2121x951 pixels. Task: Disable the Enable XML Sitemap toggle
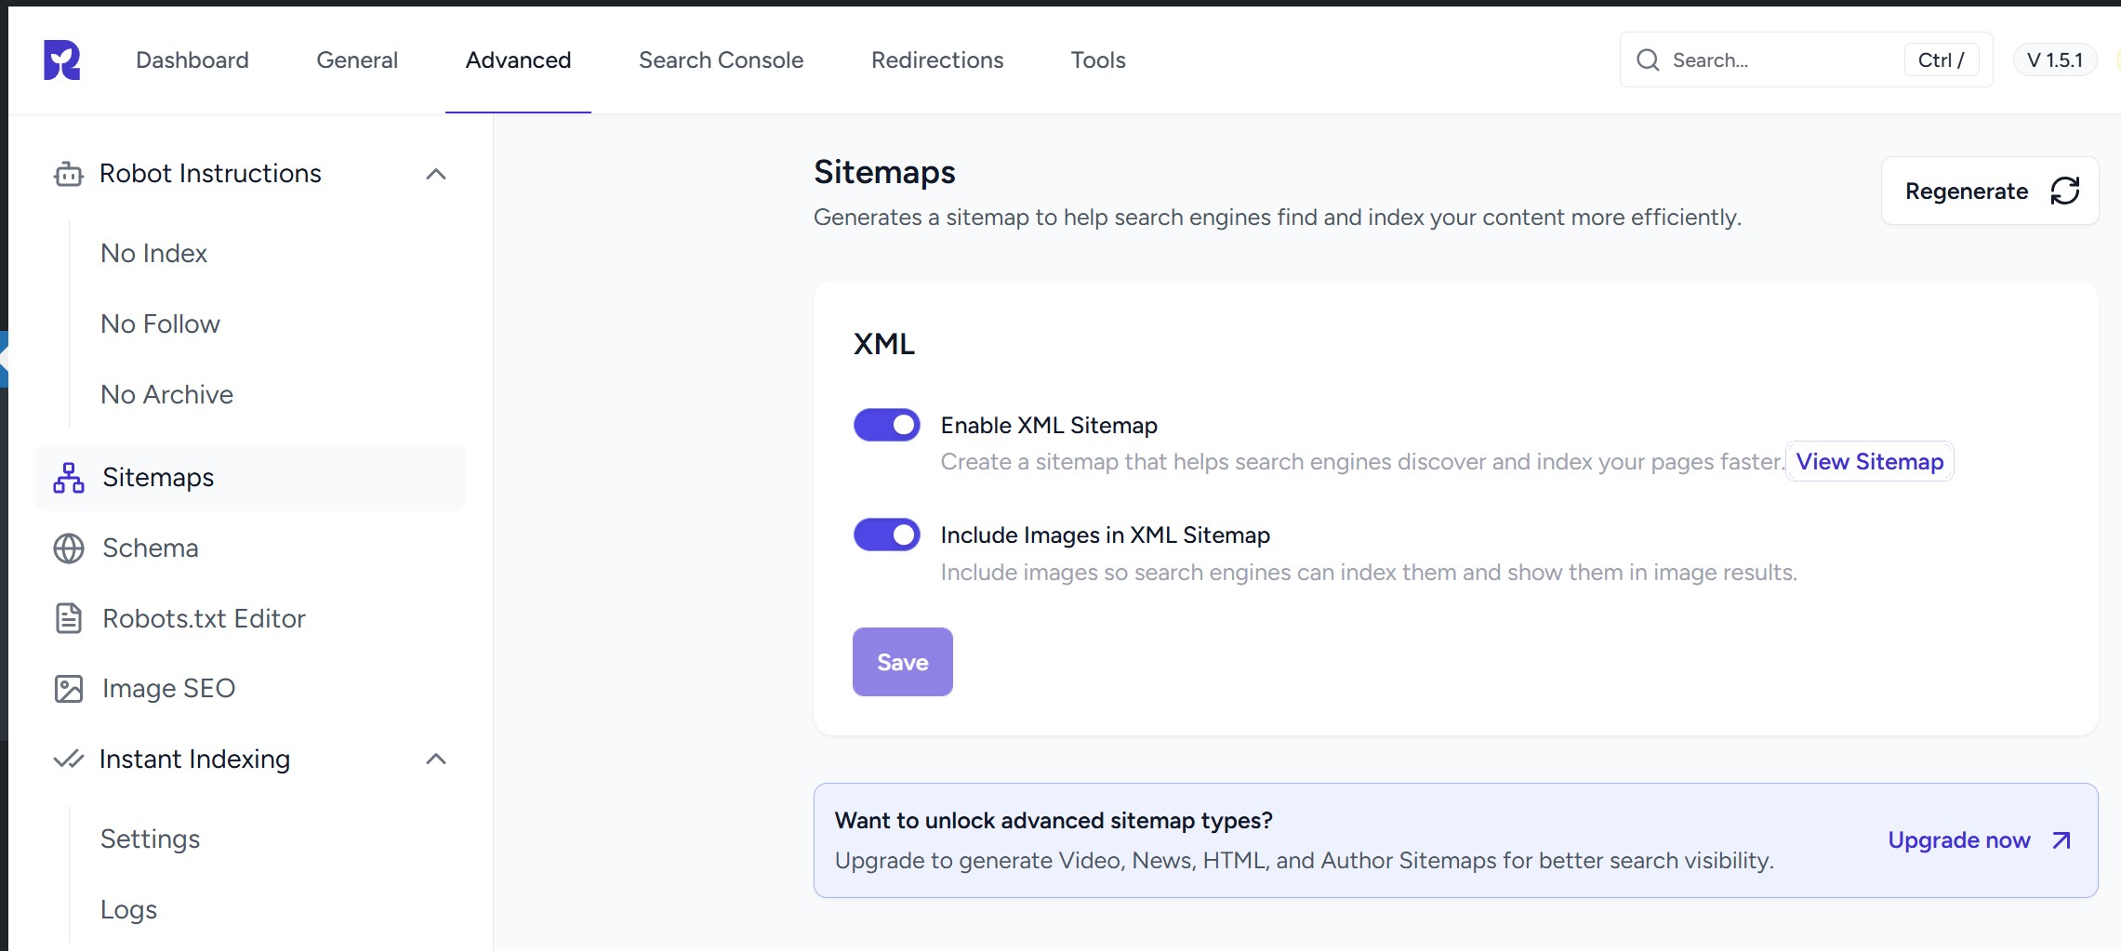point(887,425)
